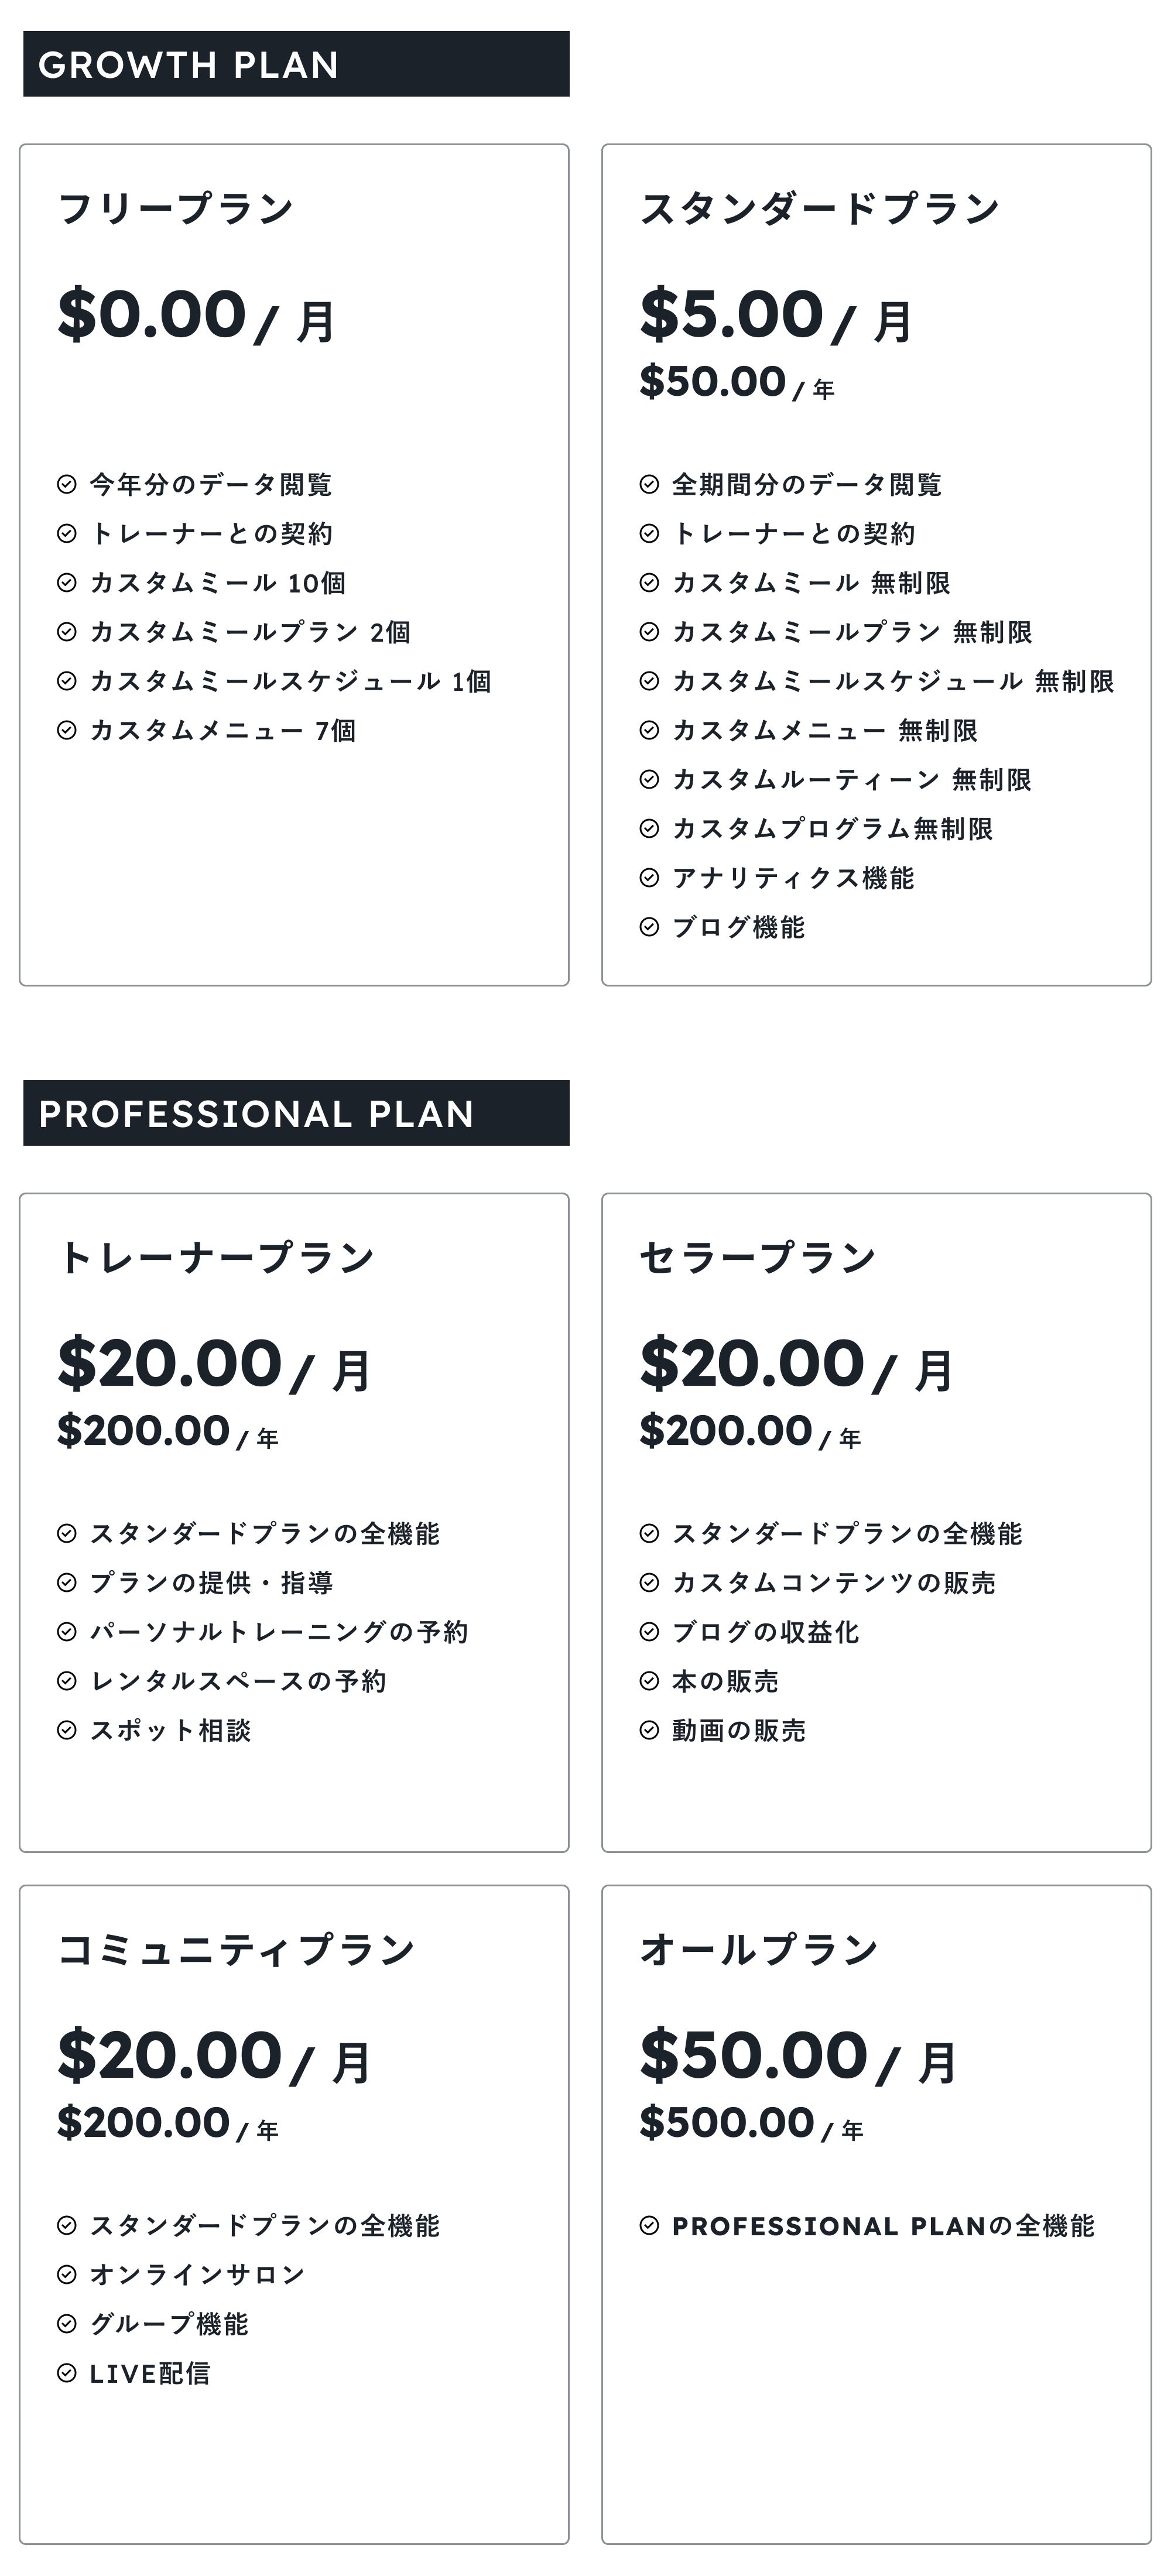1171x2576 pixels.
Task: Click the check icon beside 今年分のデータ閲覧
Action: coord(66,484)
